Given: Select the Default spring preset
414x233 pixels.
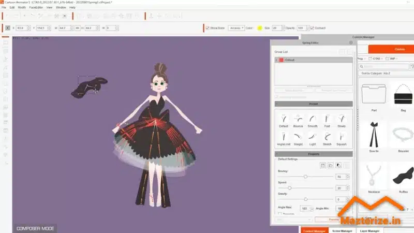Looking at the screenshot, I should point(284,121).
